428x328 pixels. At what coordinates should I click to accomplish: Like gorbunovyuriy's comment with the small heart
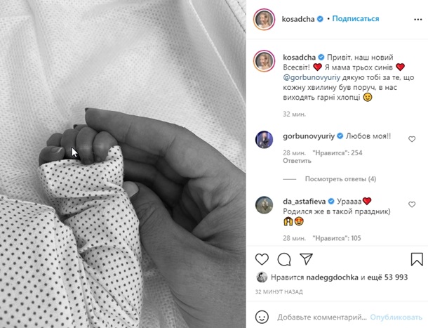(412, 139)
